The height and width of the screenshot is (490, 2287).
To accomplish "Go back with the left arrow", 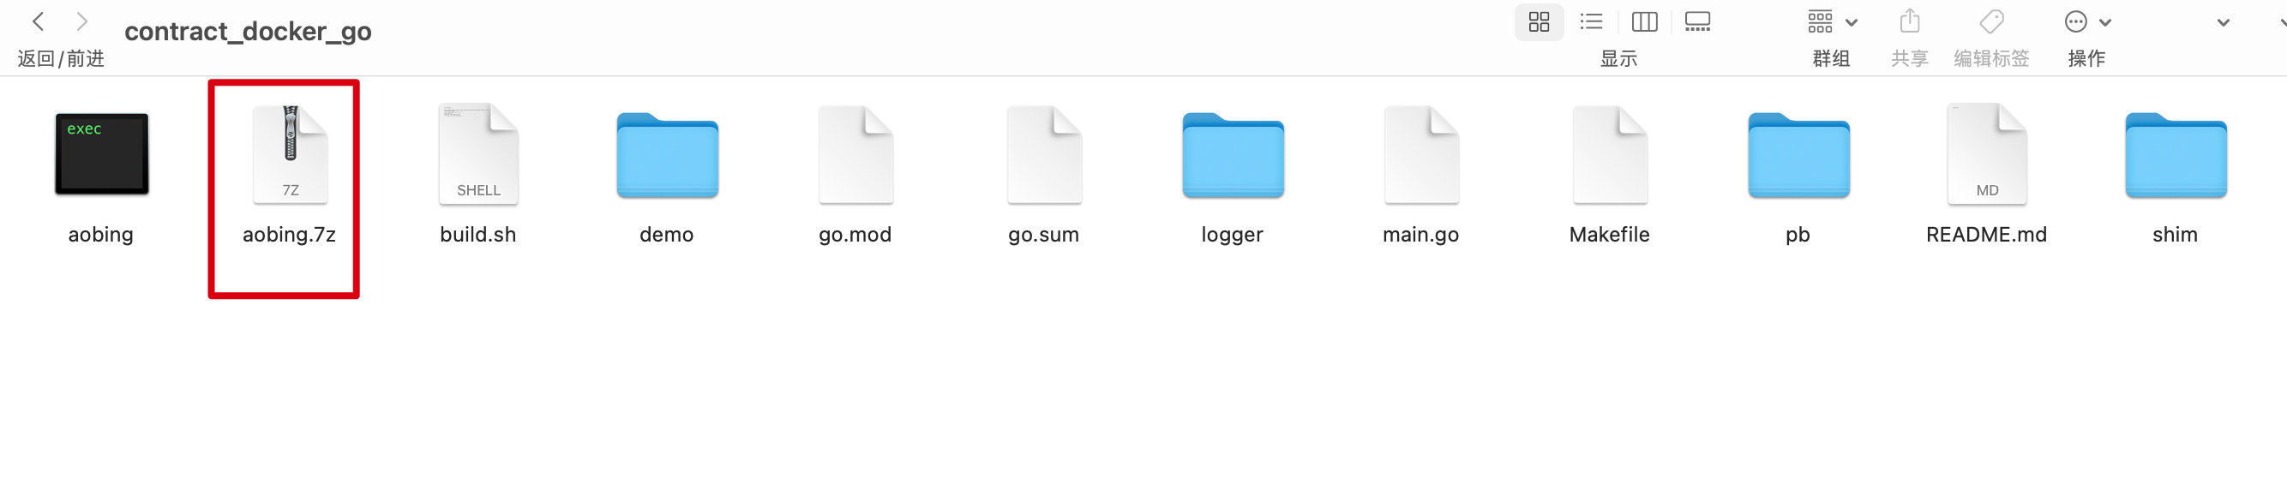I will click(39, 21).
